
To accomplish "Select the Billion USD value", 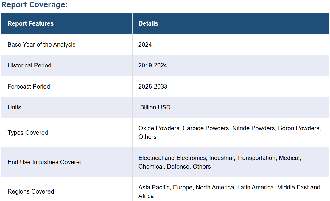I will [x=155, y=107].
